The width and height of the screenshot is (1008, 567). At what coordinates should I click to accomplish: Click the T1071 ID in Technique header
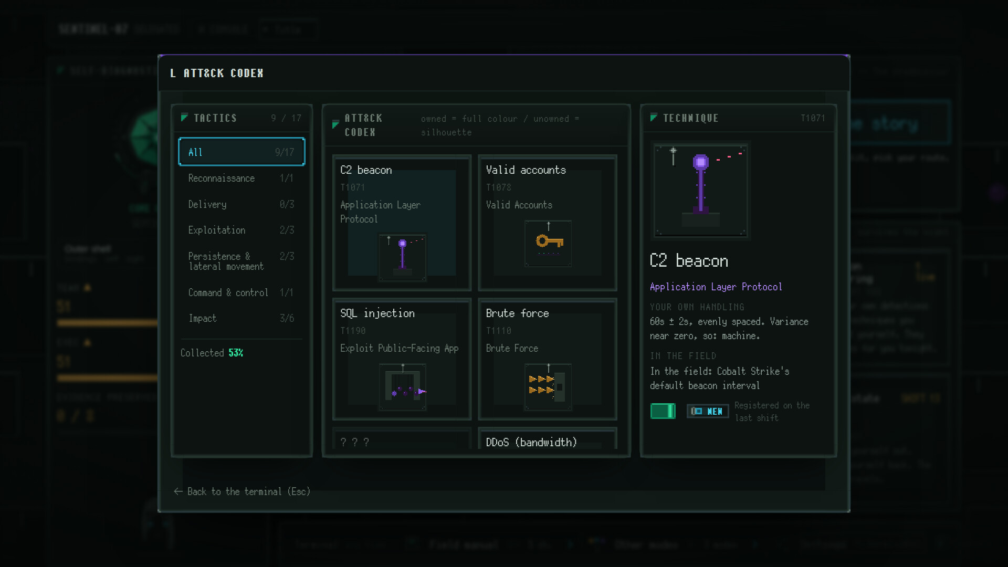coord(813,118)
